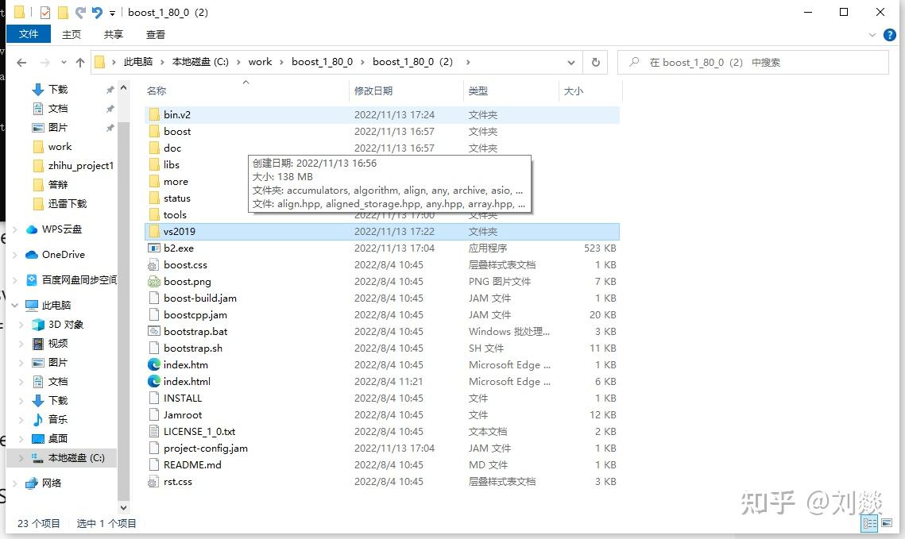Switch to large thumbnails view in status bar
Image resolution: width=905 pixels, height=539 pixels.
click(x=887, y=523)
